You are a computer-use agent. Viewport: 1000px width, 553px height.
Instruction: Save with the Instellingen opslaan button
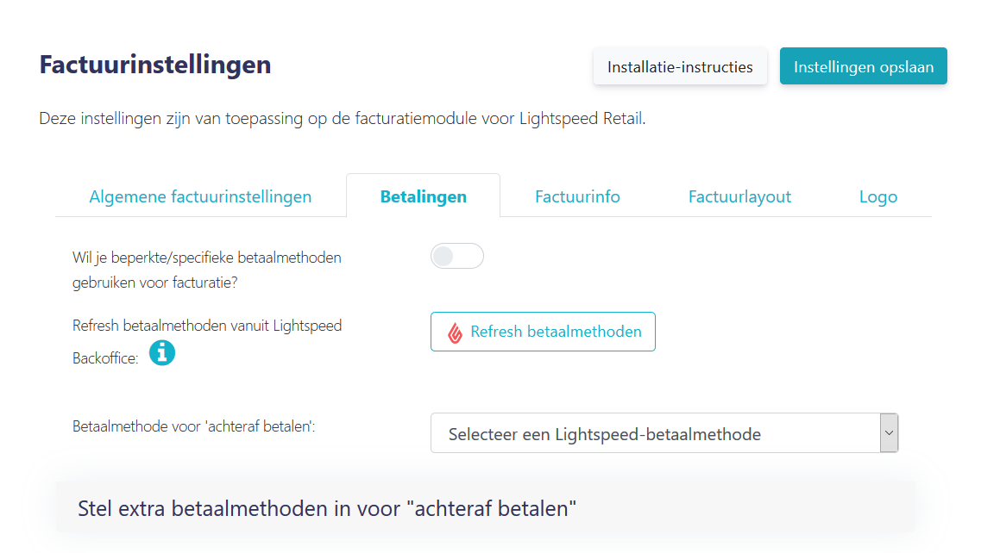pyautogui.click(x=864, y=66)
